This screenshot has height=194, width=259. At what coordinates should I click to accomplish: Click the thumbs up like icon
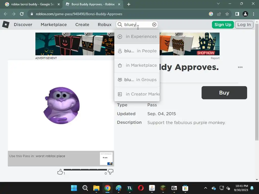60,172
